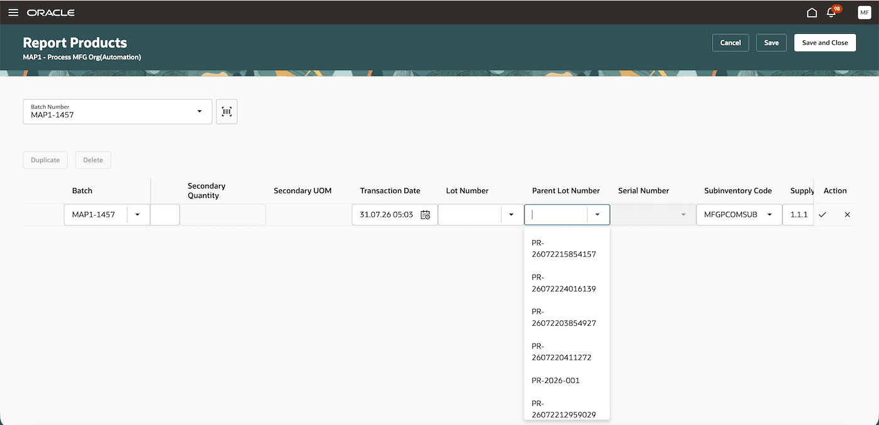
Task: Open the hamburger navigation menu
Action: [13, 13]
